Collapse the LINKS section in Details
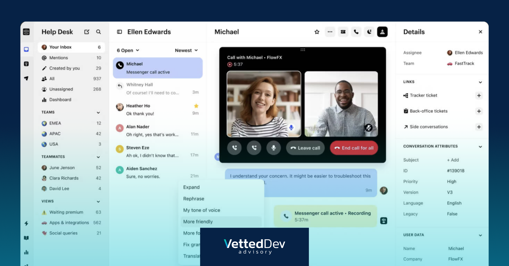509x266 pixels. 480,82
